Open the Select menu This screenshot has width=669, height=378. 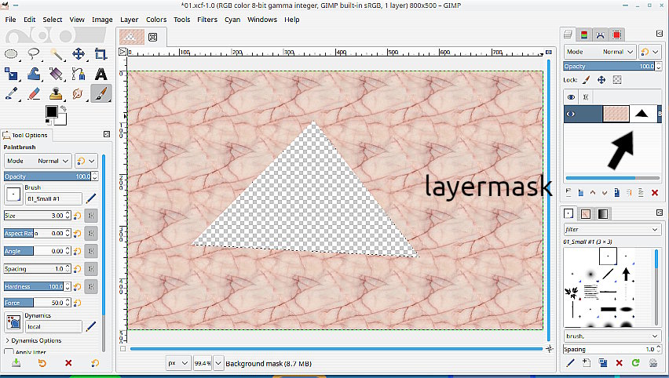point(53,20)
